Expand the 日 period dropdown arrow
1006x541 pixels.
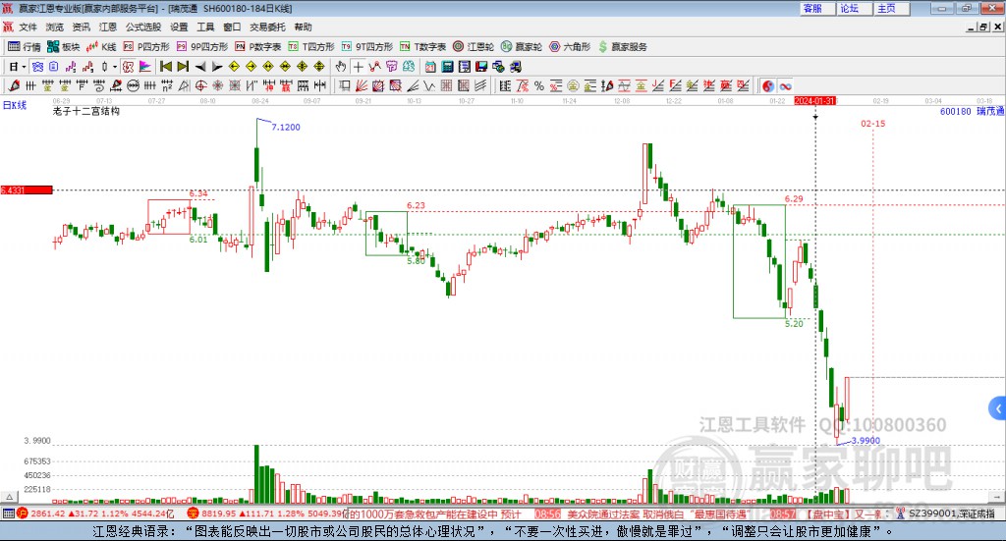24,67
